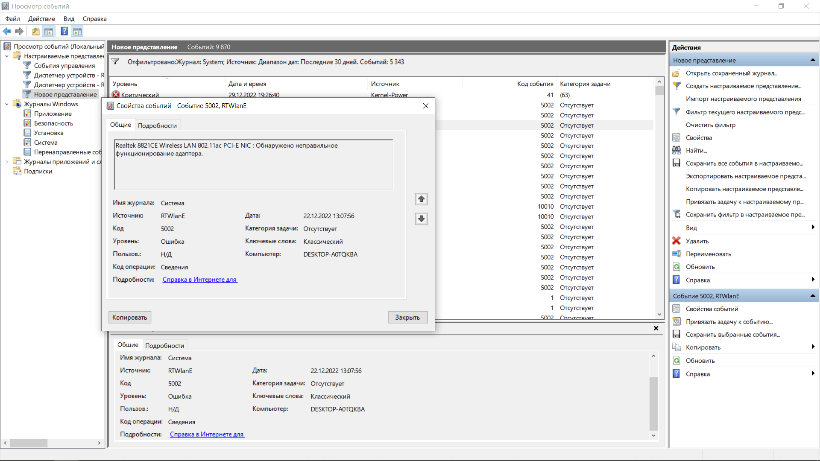The height and width of the screenshot is (461, 820).
Task: Click the Rename icon in Actions pane
Action: pos(676,254)
